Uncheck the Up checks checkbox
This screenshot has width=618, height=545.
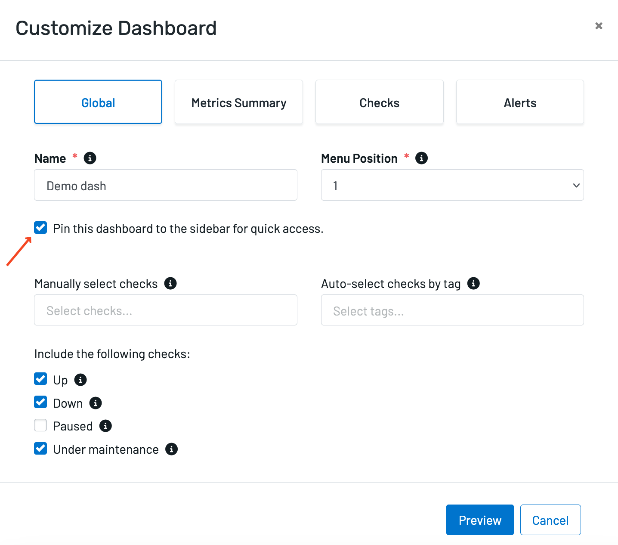[x=40, y=379]
